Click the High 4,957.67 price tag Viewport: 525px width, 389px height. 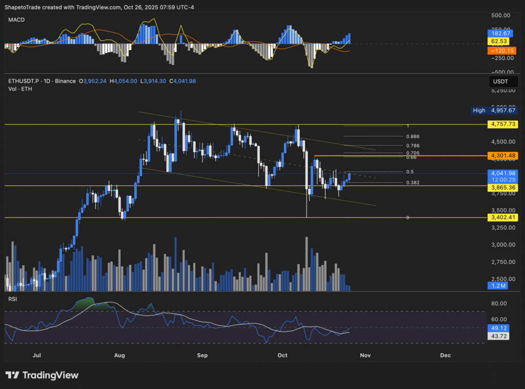[x=494, y=110]
